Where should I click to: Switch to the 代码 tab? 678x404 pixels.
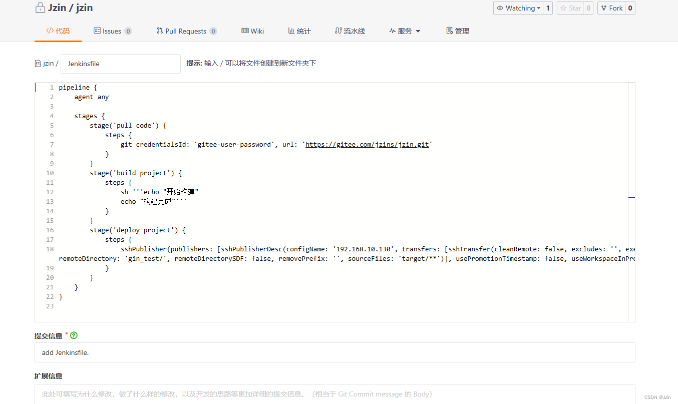tap(58, 31)
